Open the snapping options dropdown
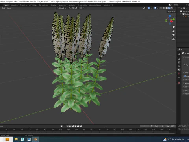 pyautogui.click(x=77, y=8)
